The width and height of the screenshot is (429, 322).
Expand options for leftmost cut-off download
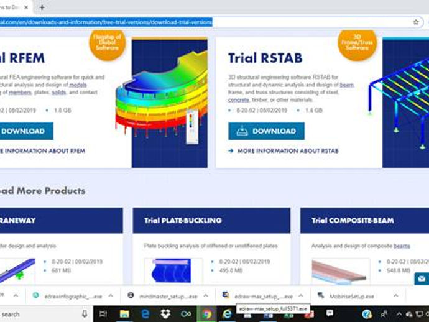[x=16, y=295]
